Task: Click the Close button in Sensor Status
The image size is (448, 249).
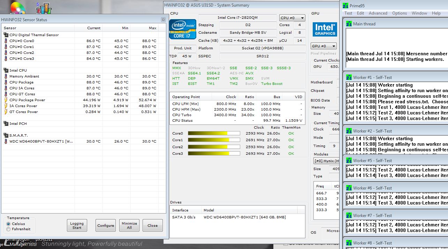Action: tap(152, 225)
